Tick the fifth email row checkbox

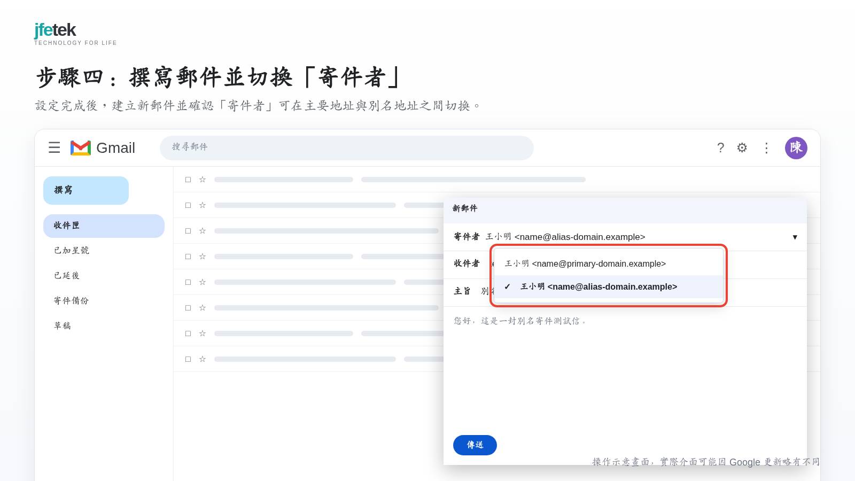pyautogui.click(x=188, y=282)
